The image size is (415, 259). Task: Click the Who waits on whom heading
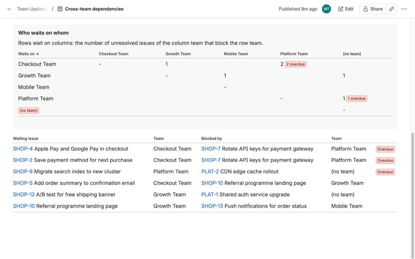(43, 33)
